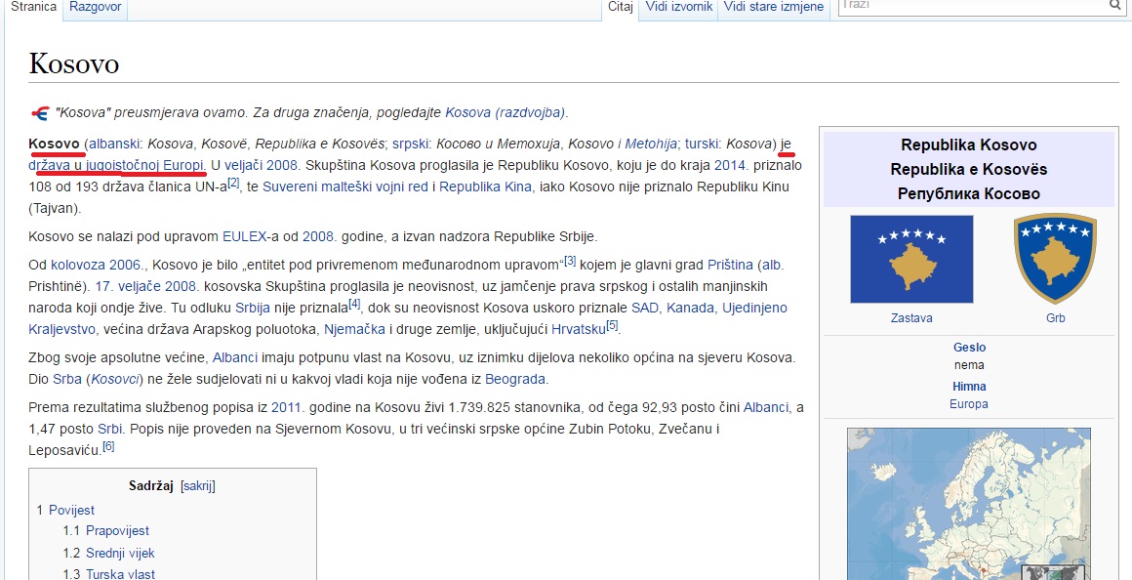Screen dimensions: 1132x580
Task: Follow the Republika Kina link
Action: (485, 187)
